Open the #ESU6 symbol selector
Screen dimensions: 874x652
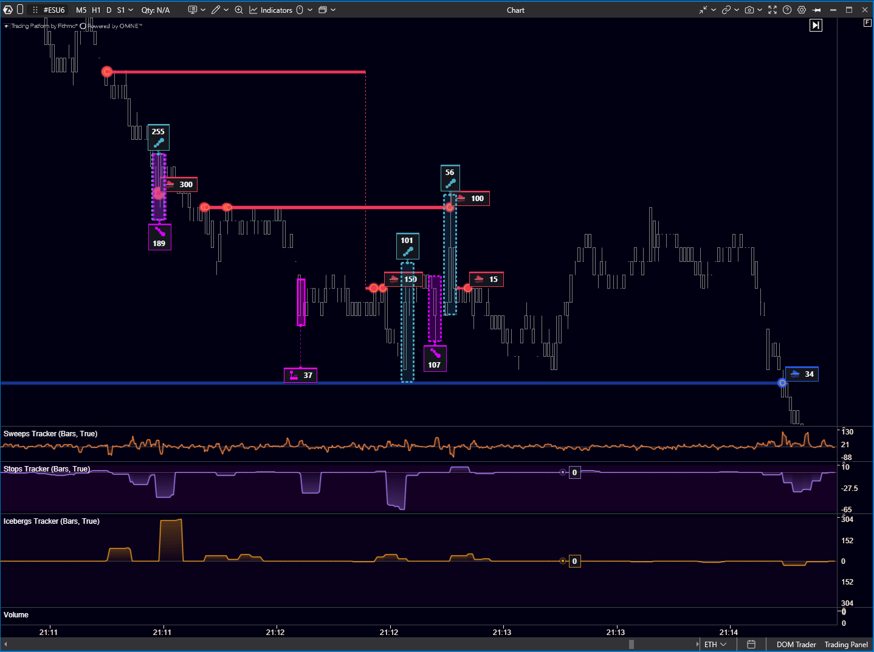coord(54,10)
